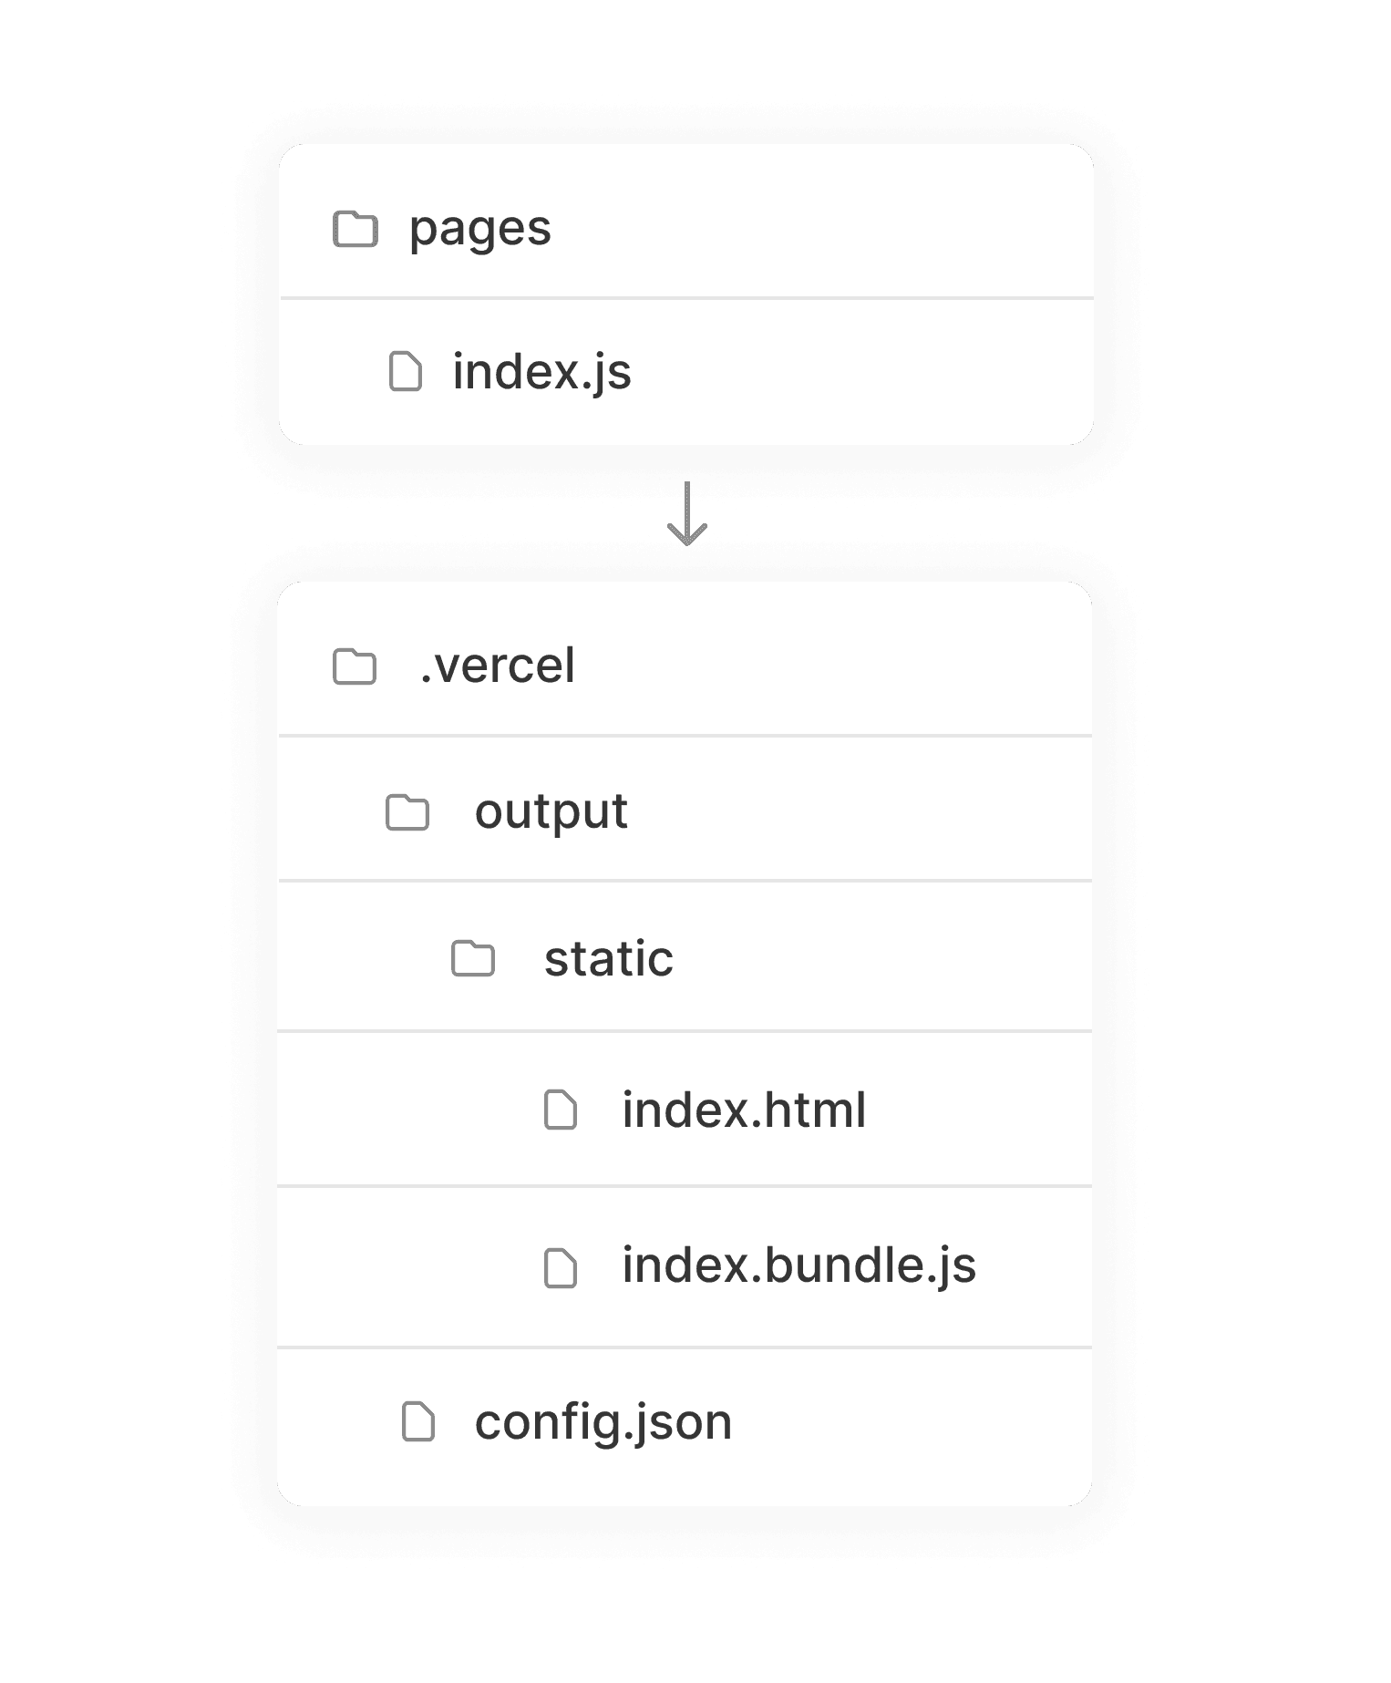Open the index.bundle.js file label
The width and height of the screenshot is (1391, 1683).
[x=799, y=1265]
